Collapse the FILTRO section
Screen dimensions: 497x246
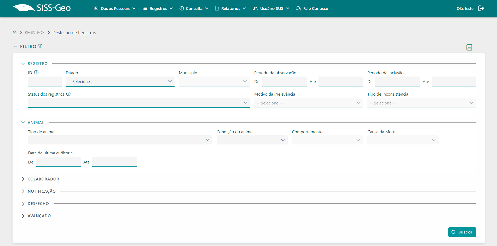pyautogui.click(x=15, y=46)
